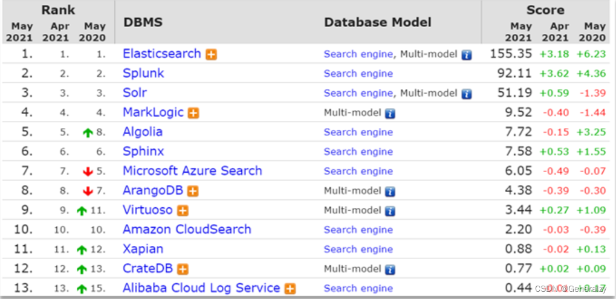Screen dimensions: 616x299
Task: Click the score value 3.44
Action: point(519,210)
